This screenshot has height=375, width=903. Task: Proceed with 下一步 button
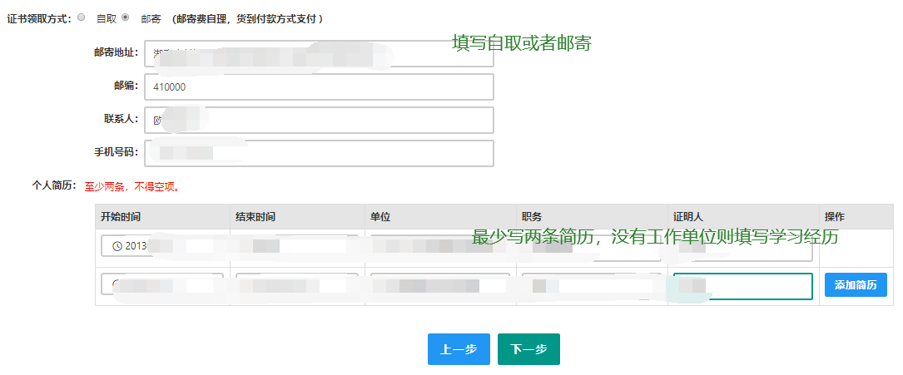pos(528,349)
